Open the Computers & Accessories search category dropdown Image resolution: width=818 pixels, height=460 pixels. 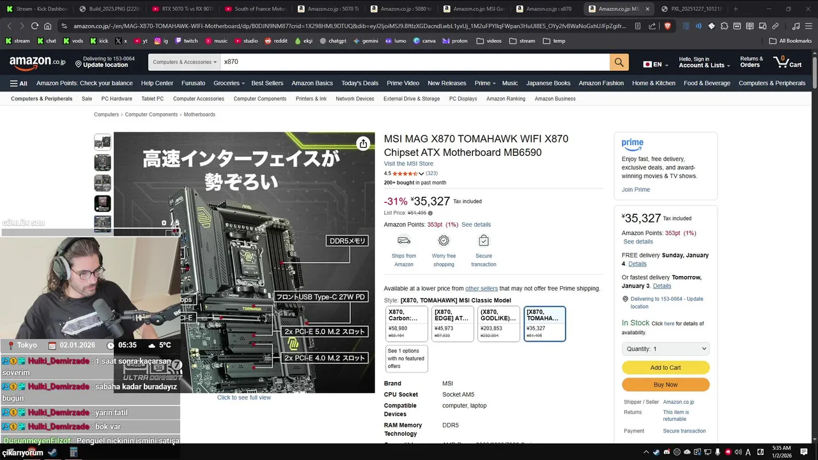pos(184,62)
